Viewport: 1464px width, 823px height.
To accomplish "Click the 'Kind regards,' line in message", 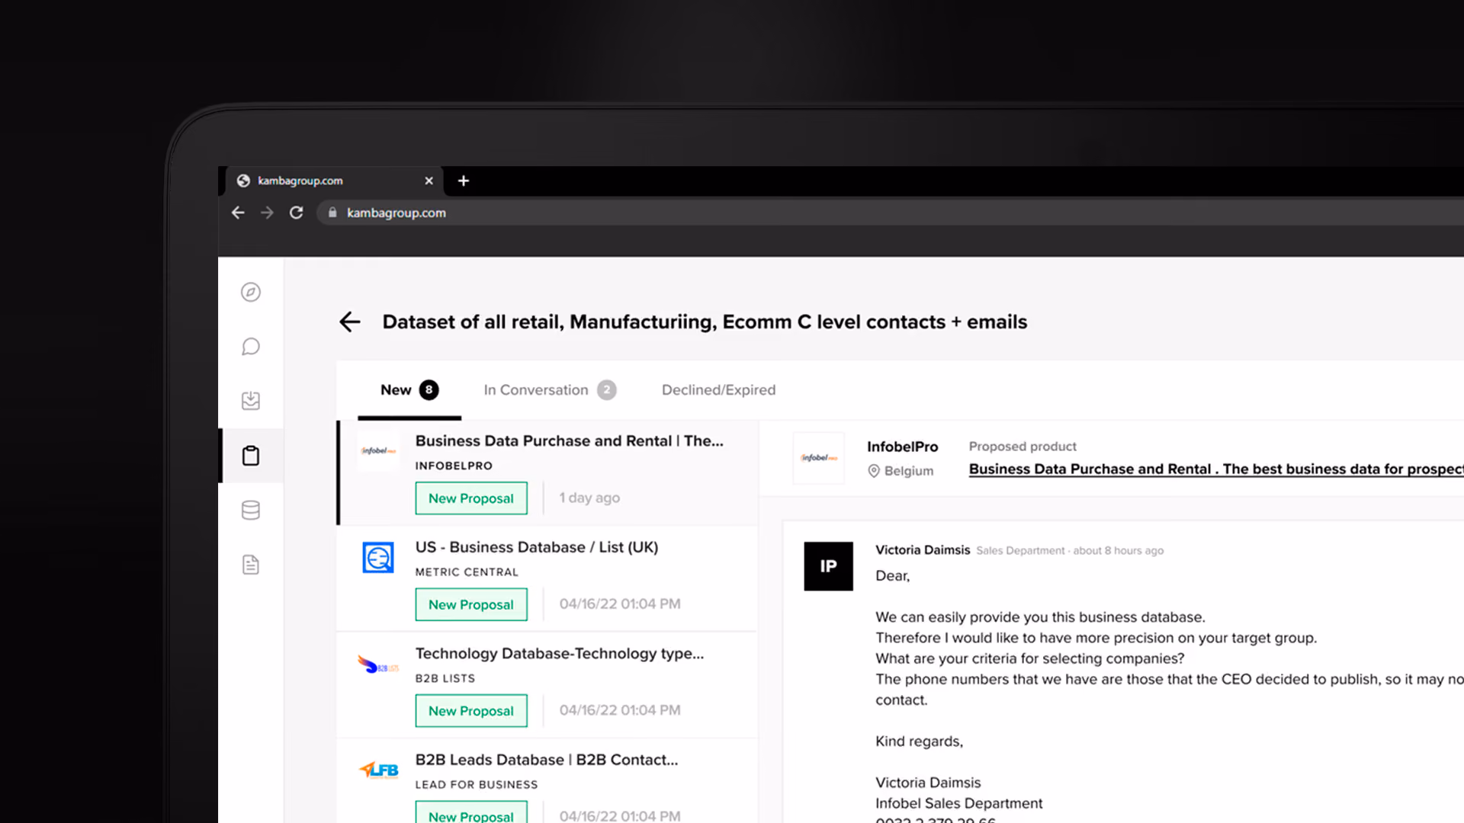I will [x=919, y=741].
